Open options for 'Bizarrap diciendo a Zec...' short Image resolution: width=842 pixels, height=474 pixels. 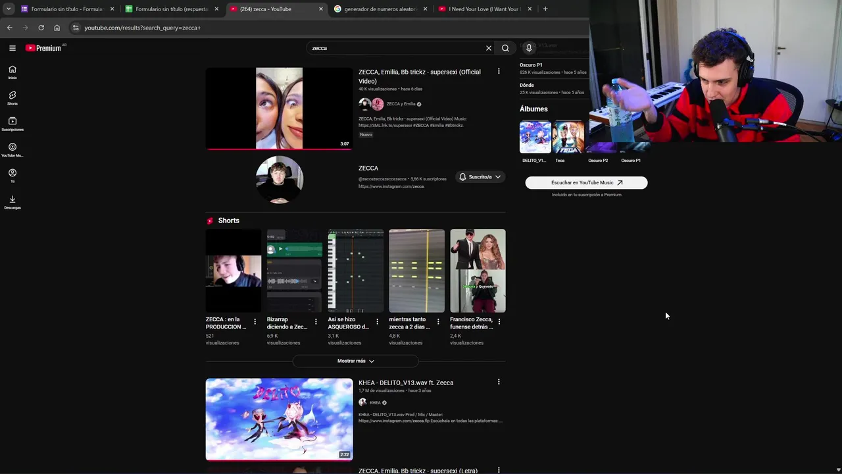tap(316, 322)
